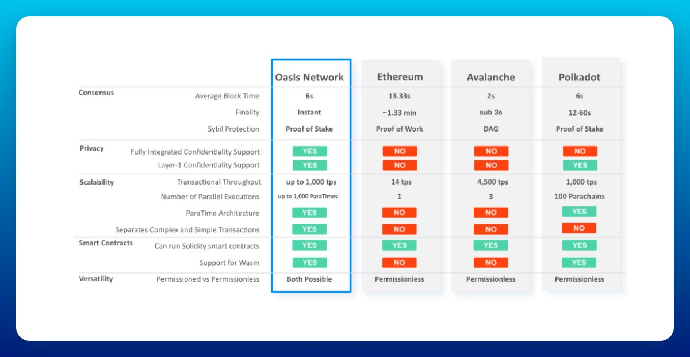Click Polkadot YES badge for ParaTime Architecture
The image size is (690, 357).
coord(579,212)
